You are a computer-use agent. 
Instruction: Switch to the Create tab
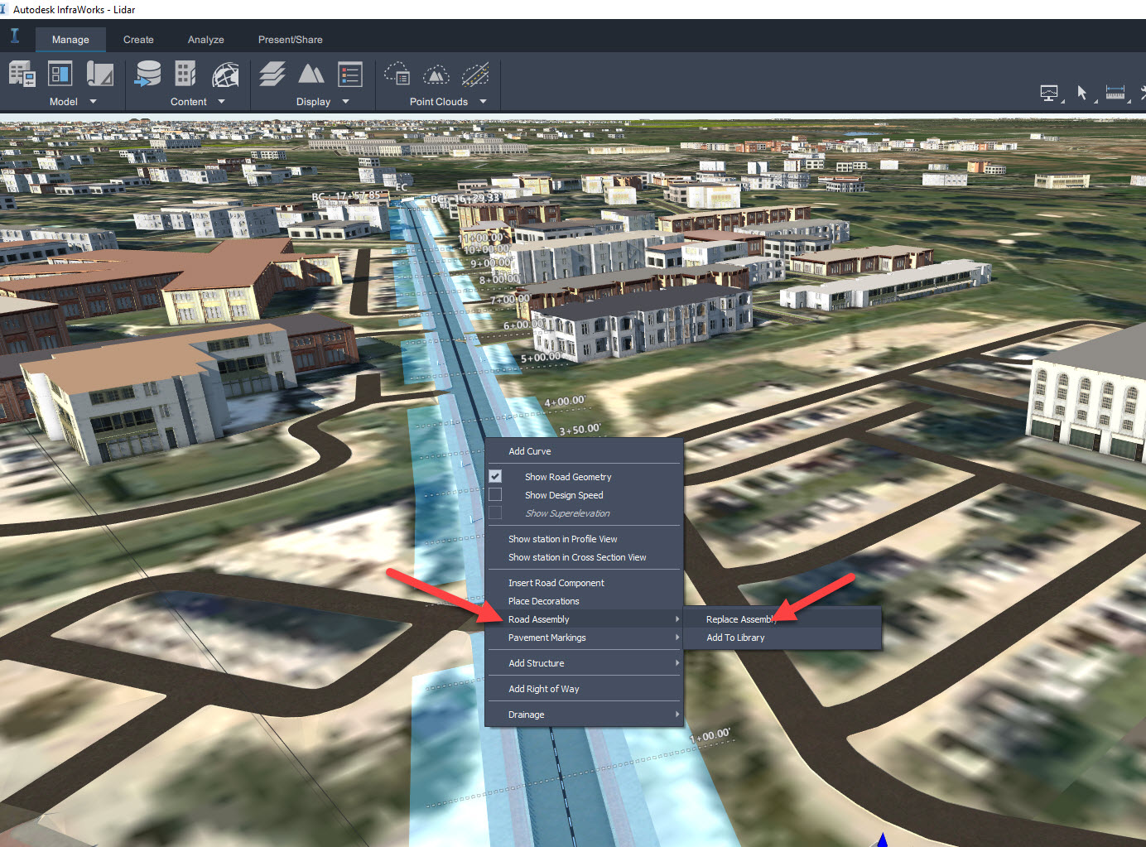tap(138, 39)
